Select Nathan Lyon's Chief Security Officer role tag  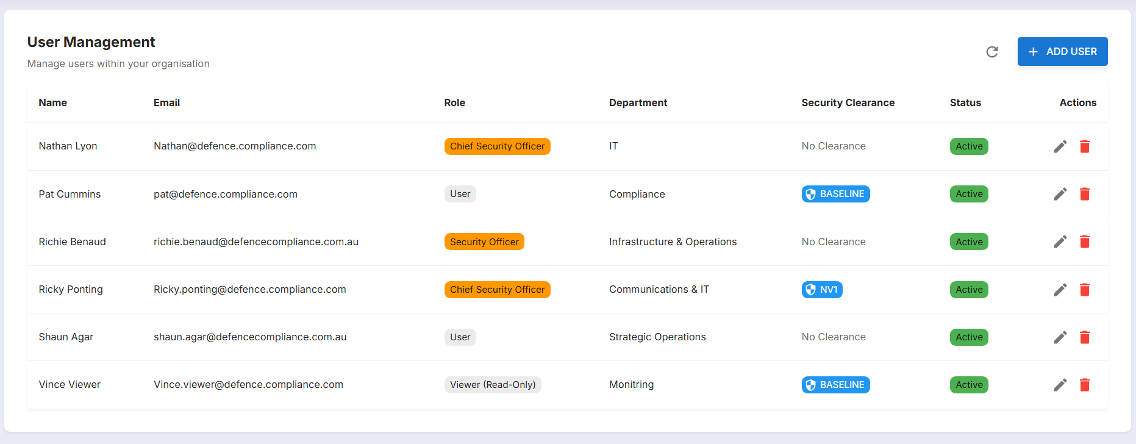tap(497, 146)
